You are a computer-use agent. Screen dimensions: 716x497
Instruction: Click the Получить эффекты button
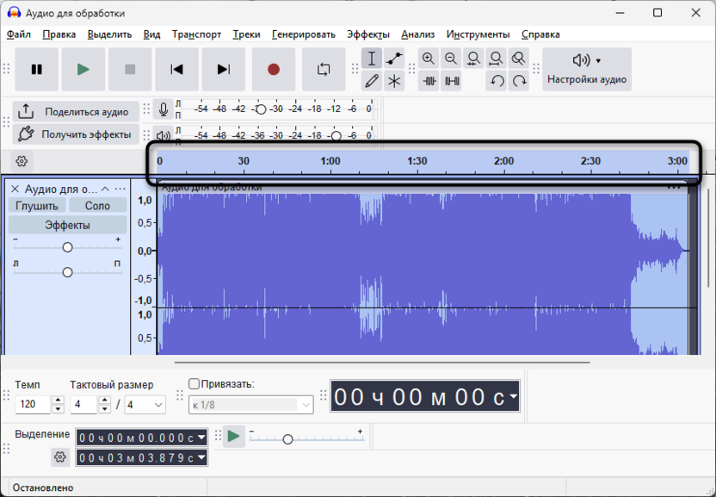tap(76, 134)
